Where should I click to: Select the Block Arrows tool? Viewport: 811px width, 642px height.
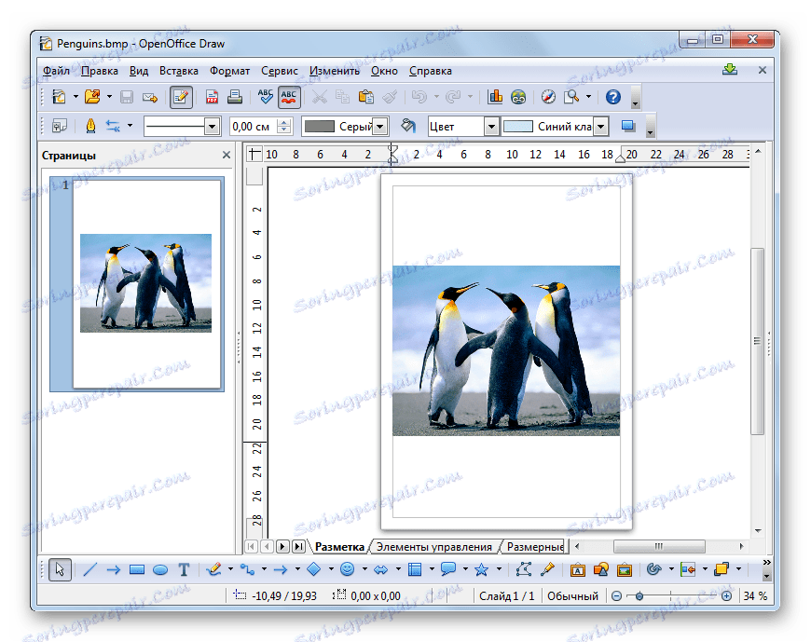[381, 569]
